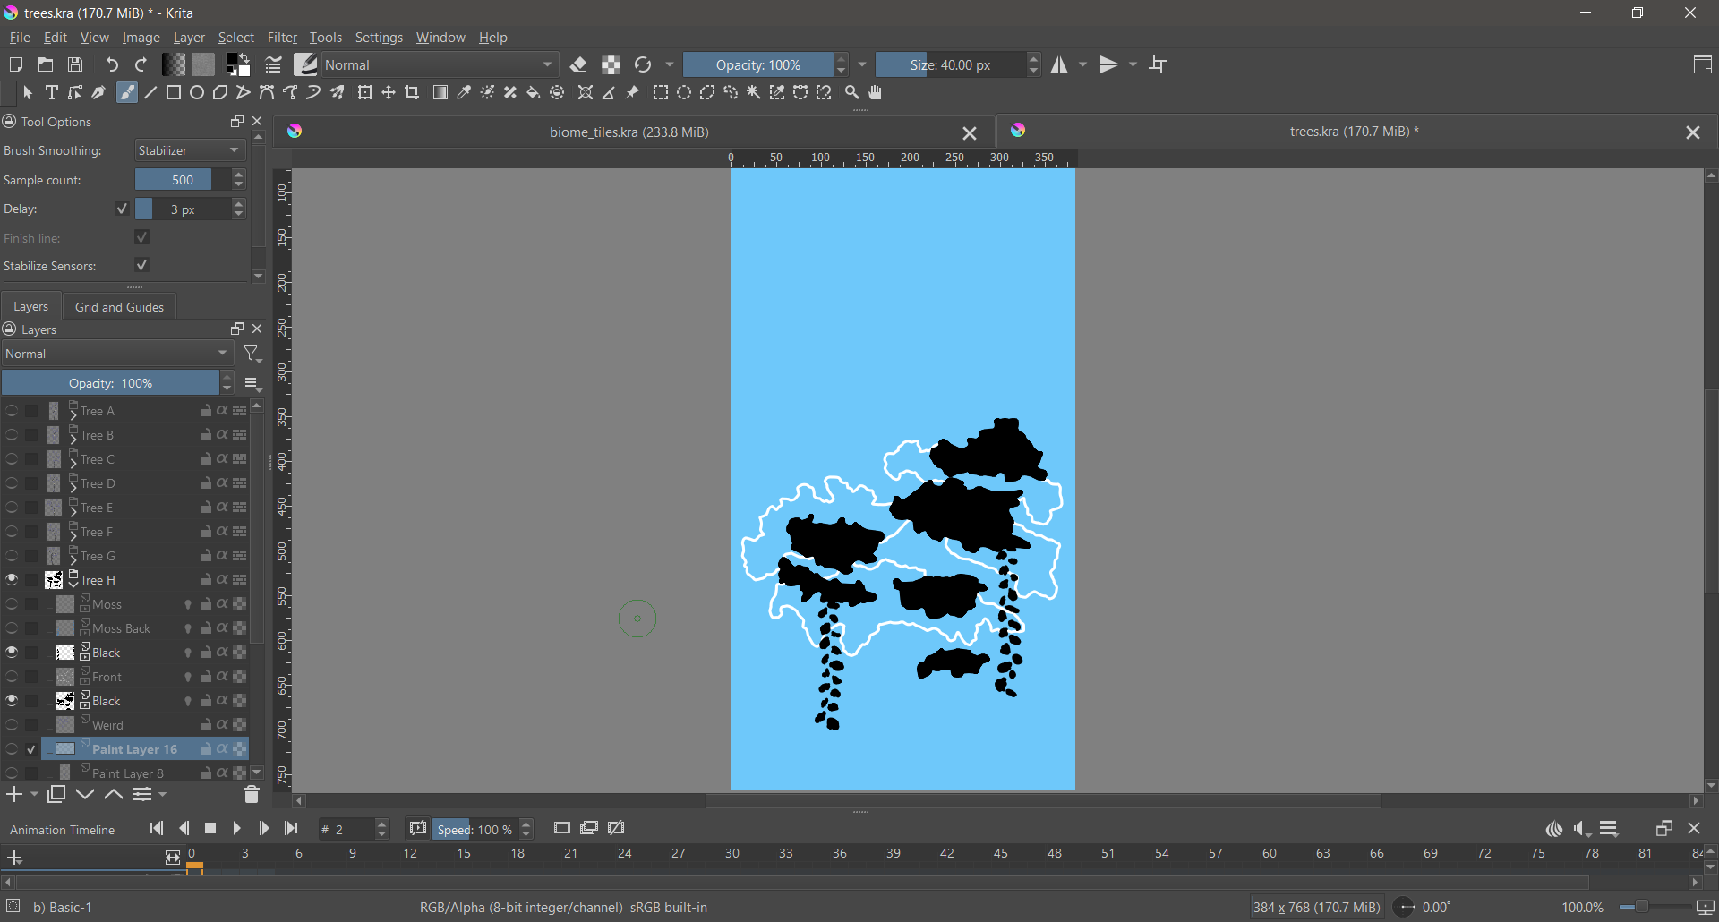The height and width of the screenshot is (922, 1719).
Task: Delete layer with trash icon
Action: pos(252,795)
